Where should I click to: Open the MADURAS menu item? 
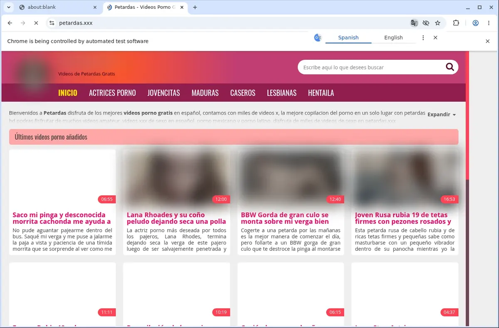[205, 93]
